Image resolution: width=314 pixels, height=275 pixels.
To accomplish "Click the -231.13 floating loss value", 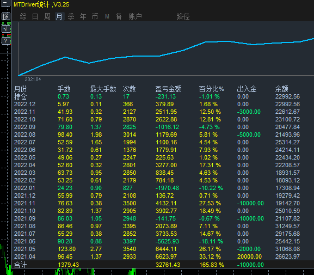I will (x=165, y=96).
